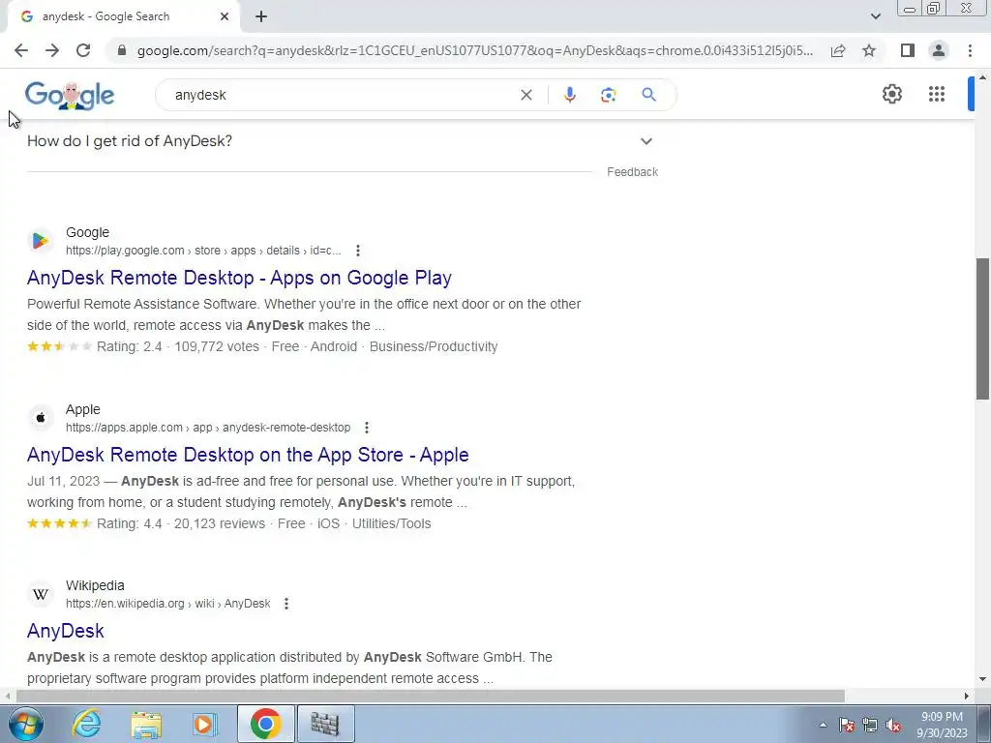
Task: Click the Wikipedia favicon
Action: pos(41,594)
